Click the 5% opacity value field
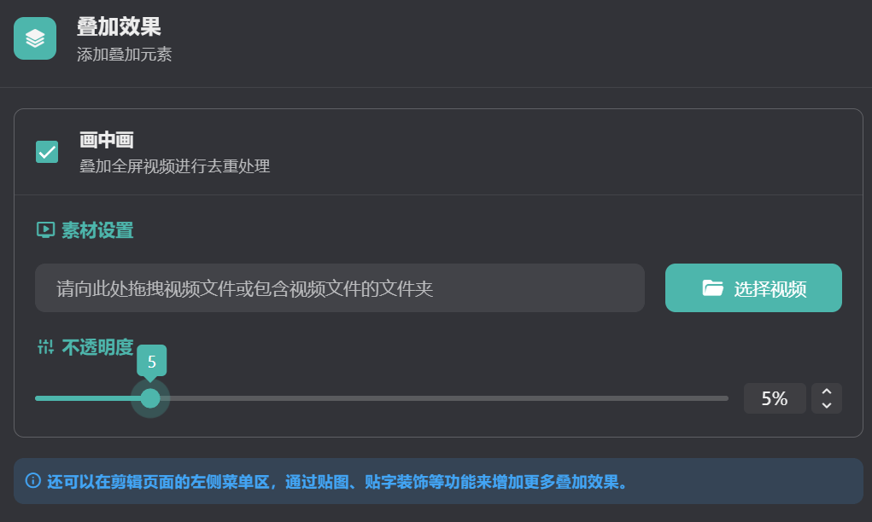The image size is (872, 522). 774,398
